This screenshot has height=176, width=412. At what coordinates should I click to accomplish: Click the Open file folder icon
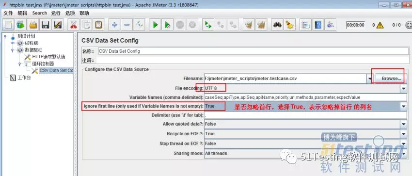(33, 25)
